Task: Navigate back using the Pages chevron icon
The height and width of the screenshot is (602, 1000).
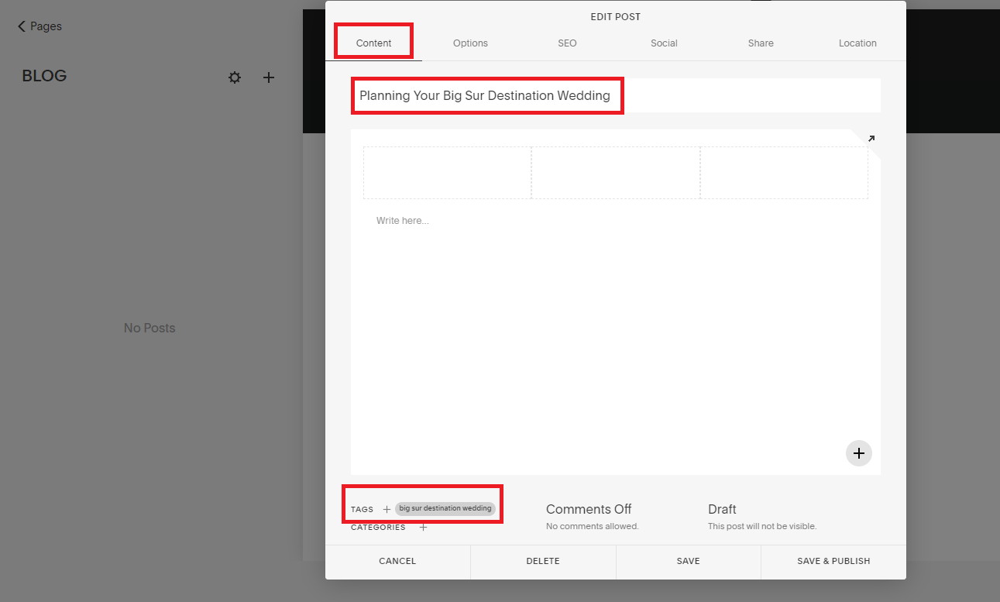Action: click(21, 26)
